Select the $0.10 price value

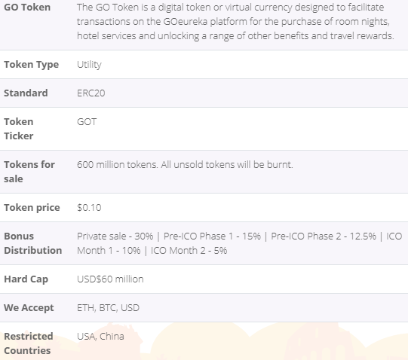click(x=89, y=208)
